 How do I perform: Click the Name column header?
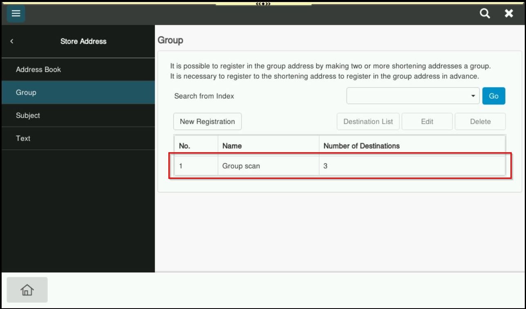(x=232, y=146)
